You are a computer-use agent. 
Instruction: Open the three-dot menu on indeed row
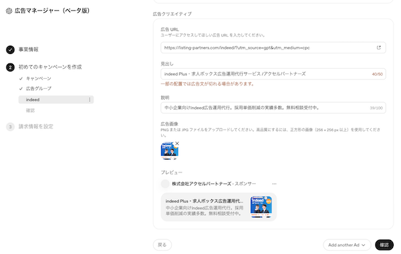pos(90,100)
